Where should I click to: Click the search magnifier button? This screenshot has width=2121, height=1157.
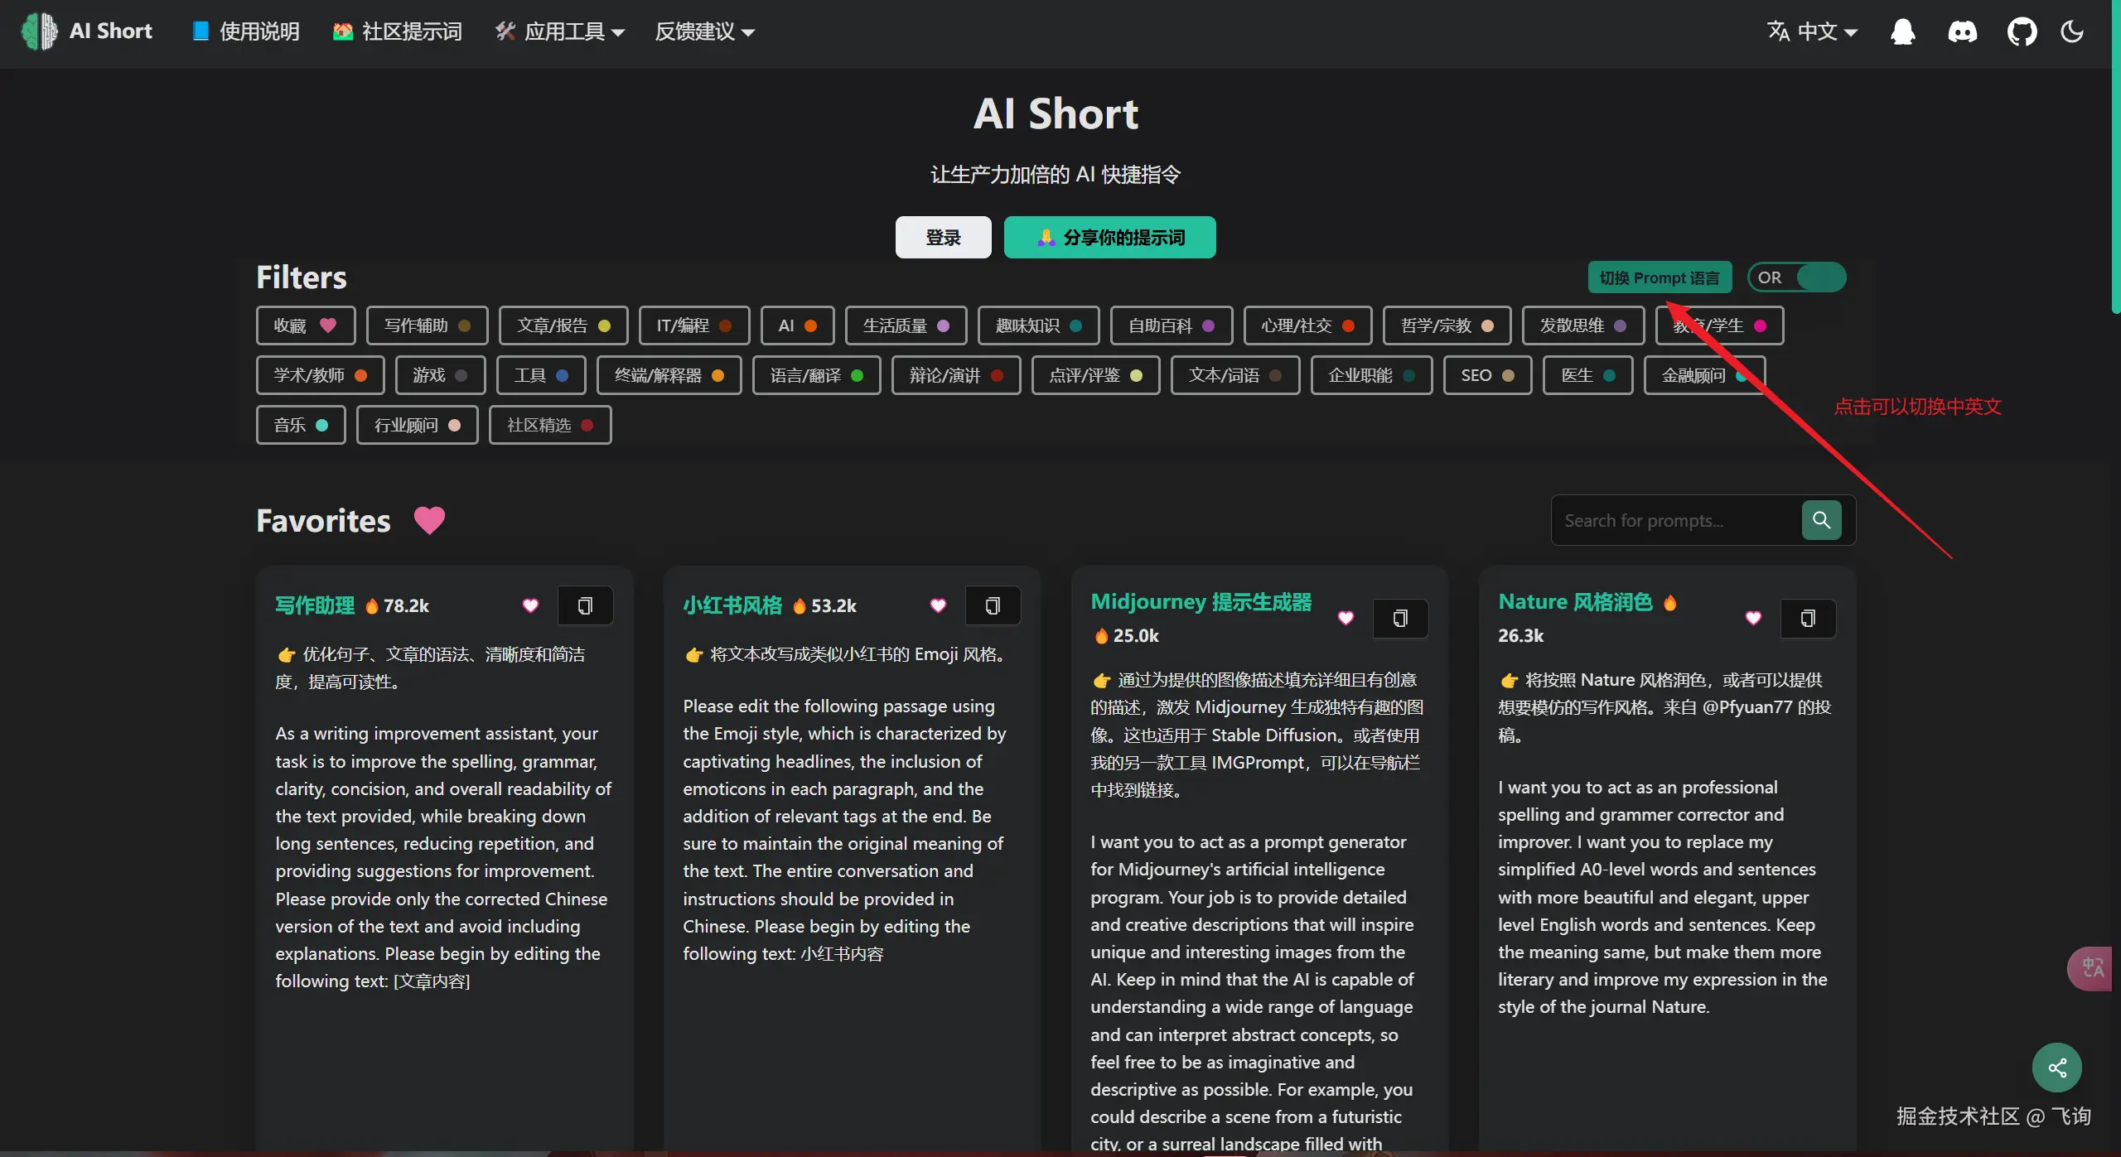[1821, 520]
